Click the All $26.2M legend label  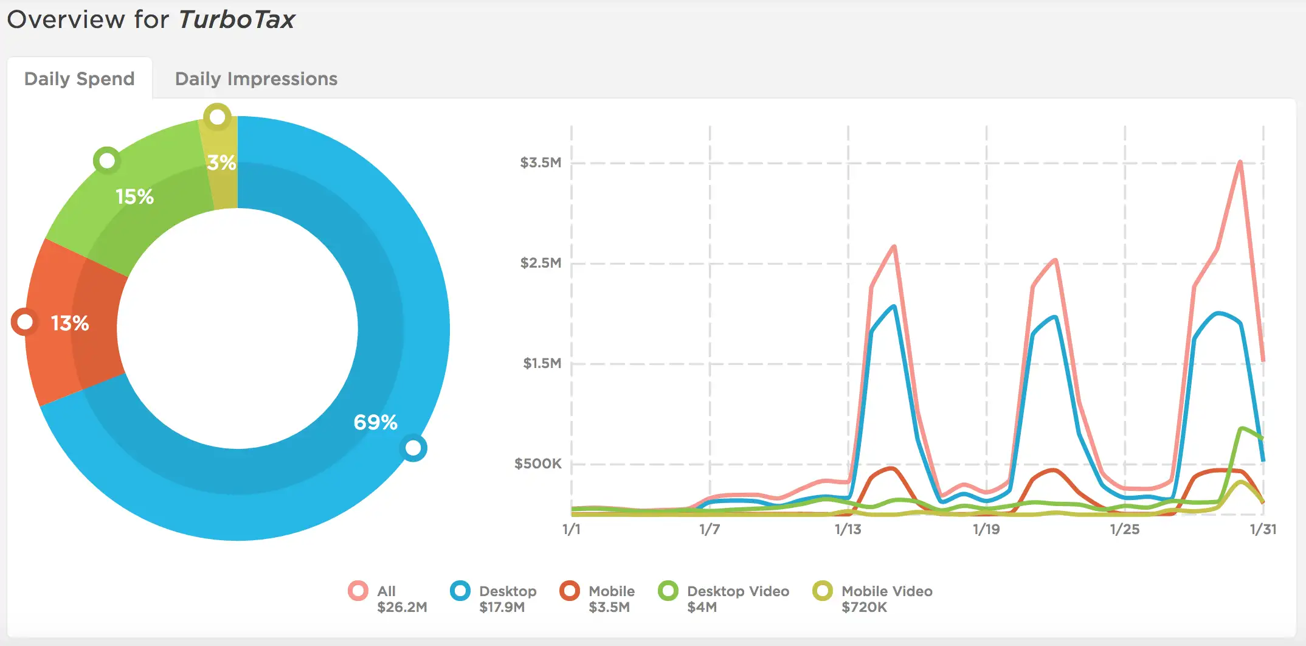[402, 599]
